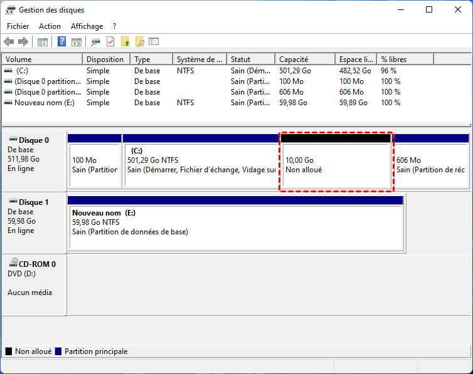The image size is (473, 374).
Task: Select the Nouveau nom (E:) volume row
Action: point(44,103)
